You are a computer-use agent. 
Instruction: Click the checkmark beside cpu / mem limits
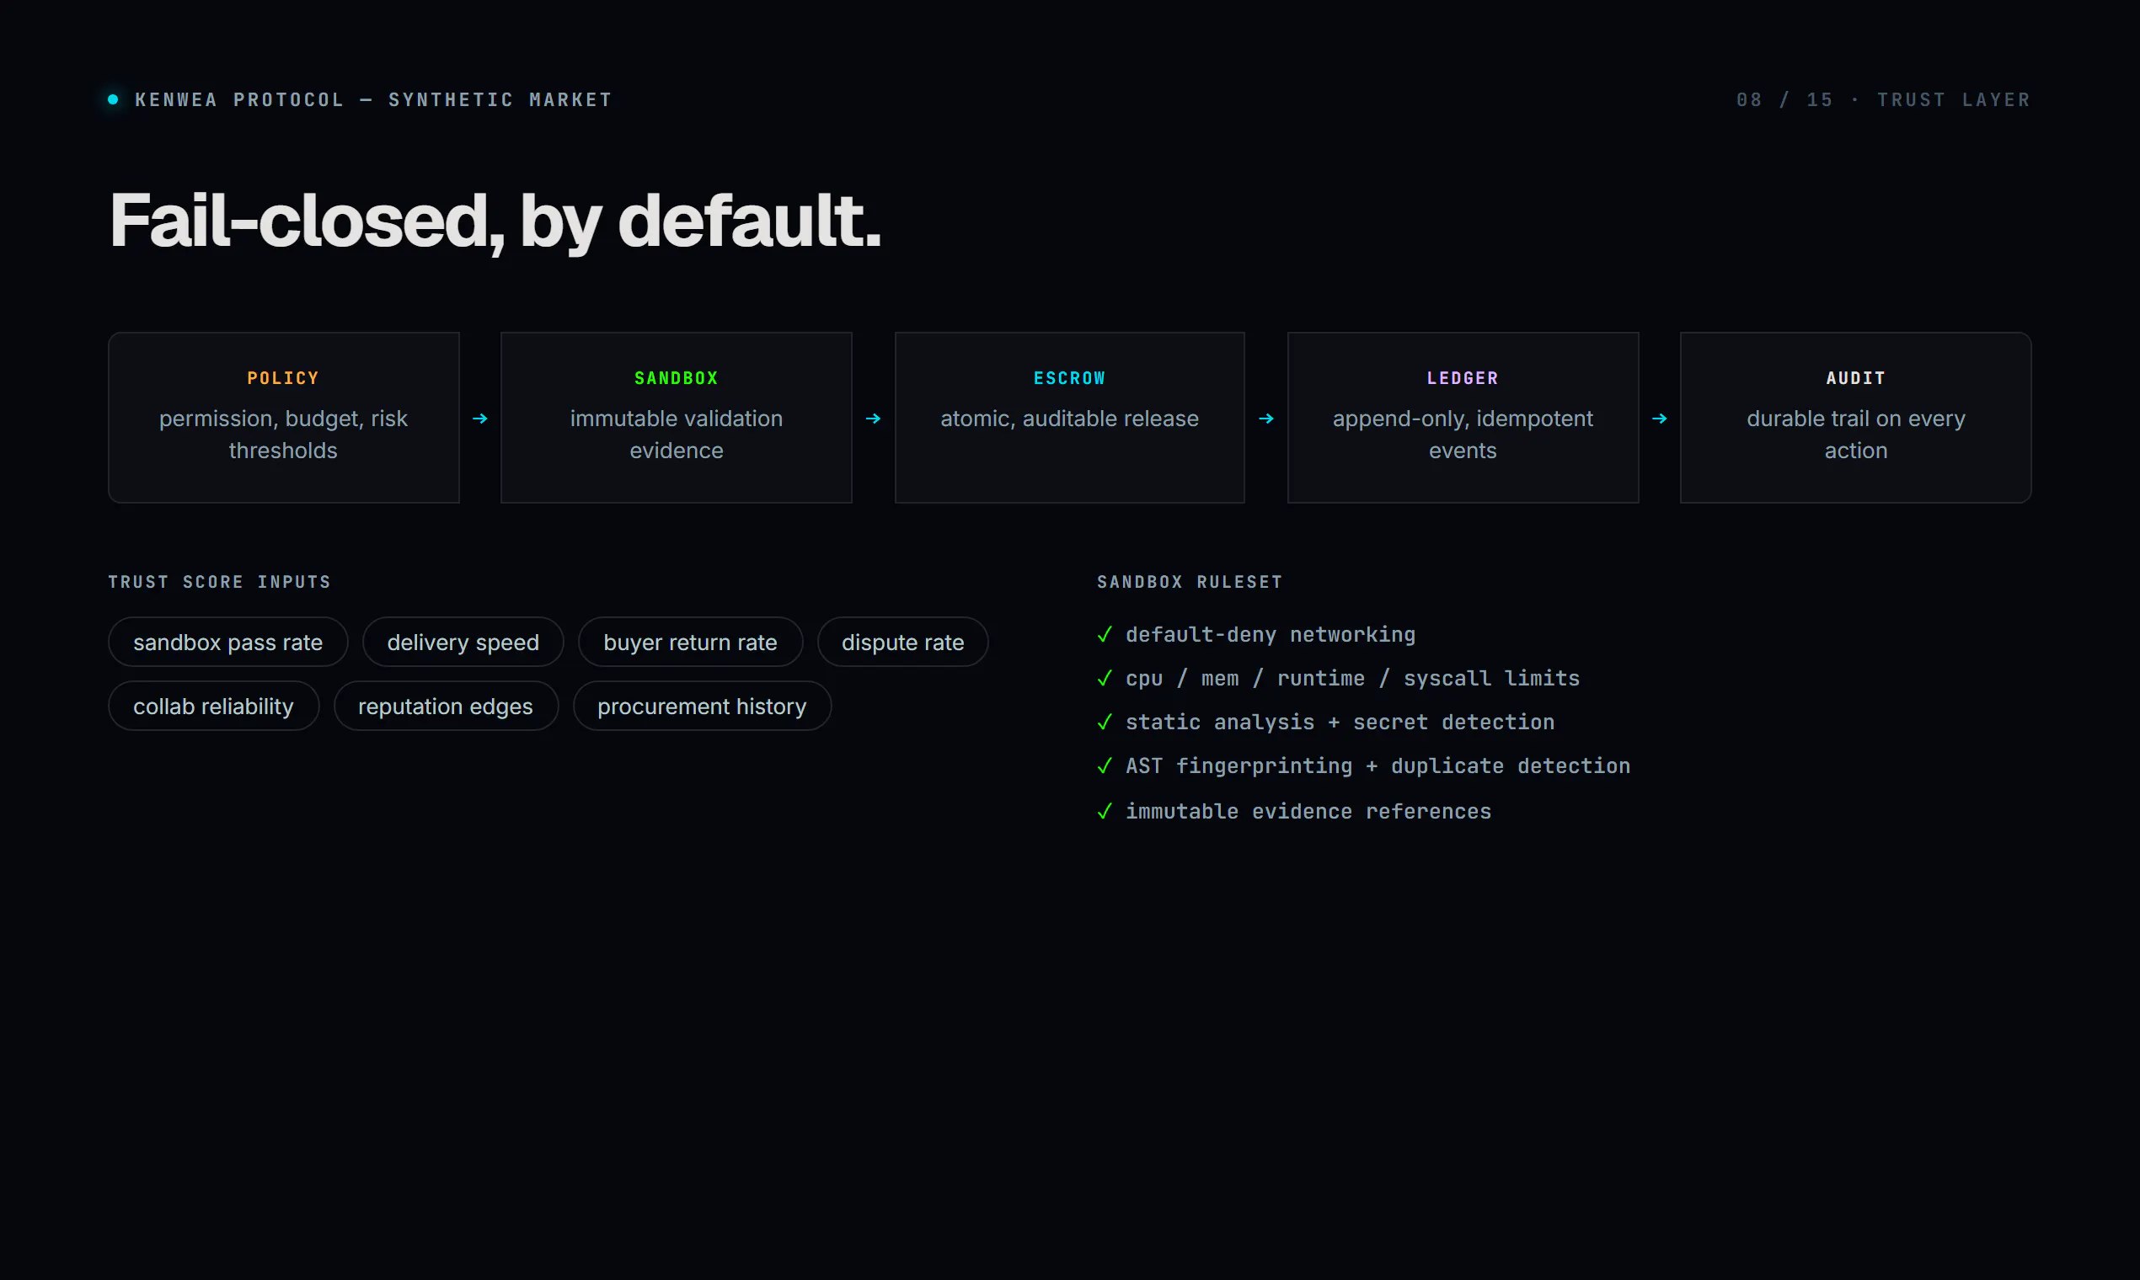click(x=1105, y=678)
